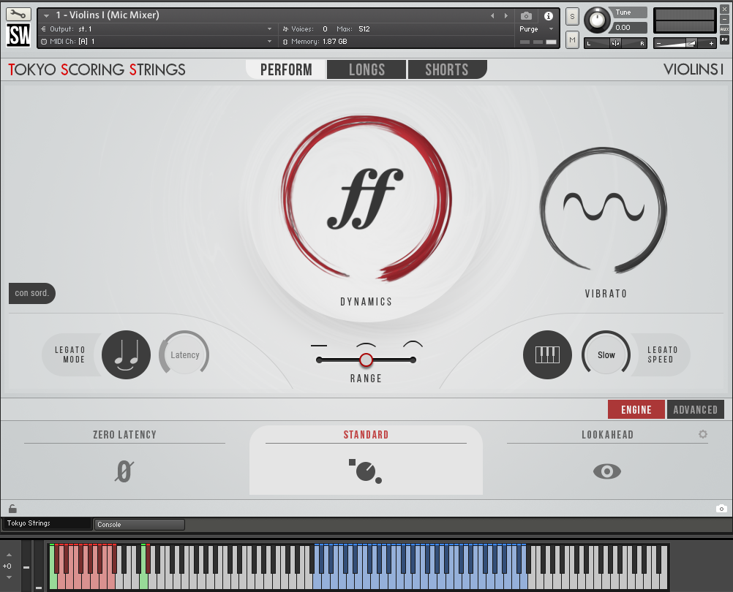This screenshot has width=733, height=592.
Task: Toggle the Slow legato speed knob
Action: pyautogui.click(x=606, y=354)
